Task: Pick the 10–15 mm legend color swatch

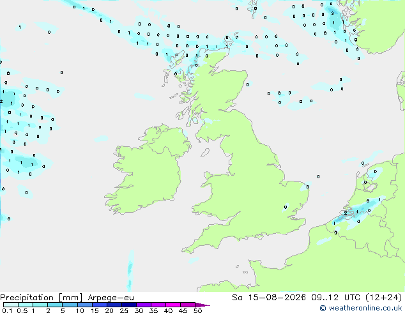Action: coord(84,305)
